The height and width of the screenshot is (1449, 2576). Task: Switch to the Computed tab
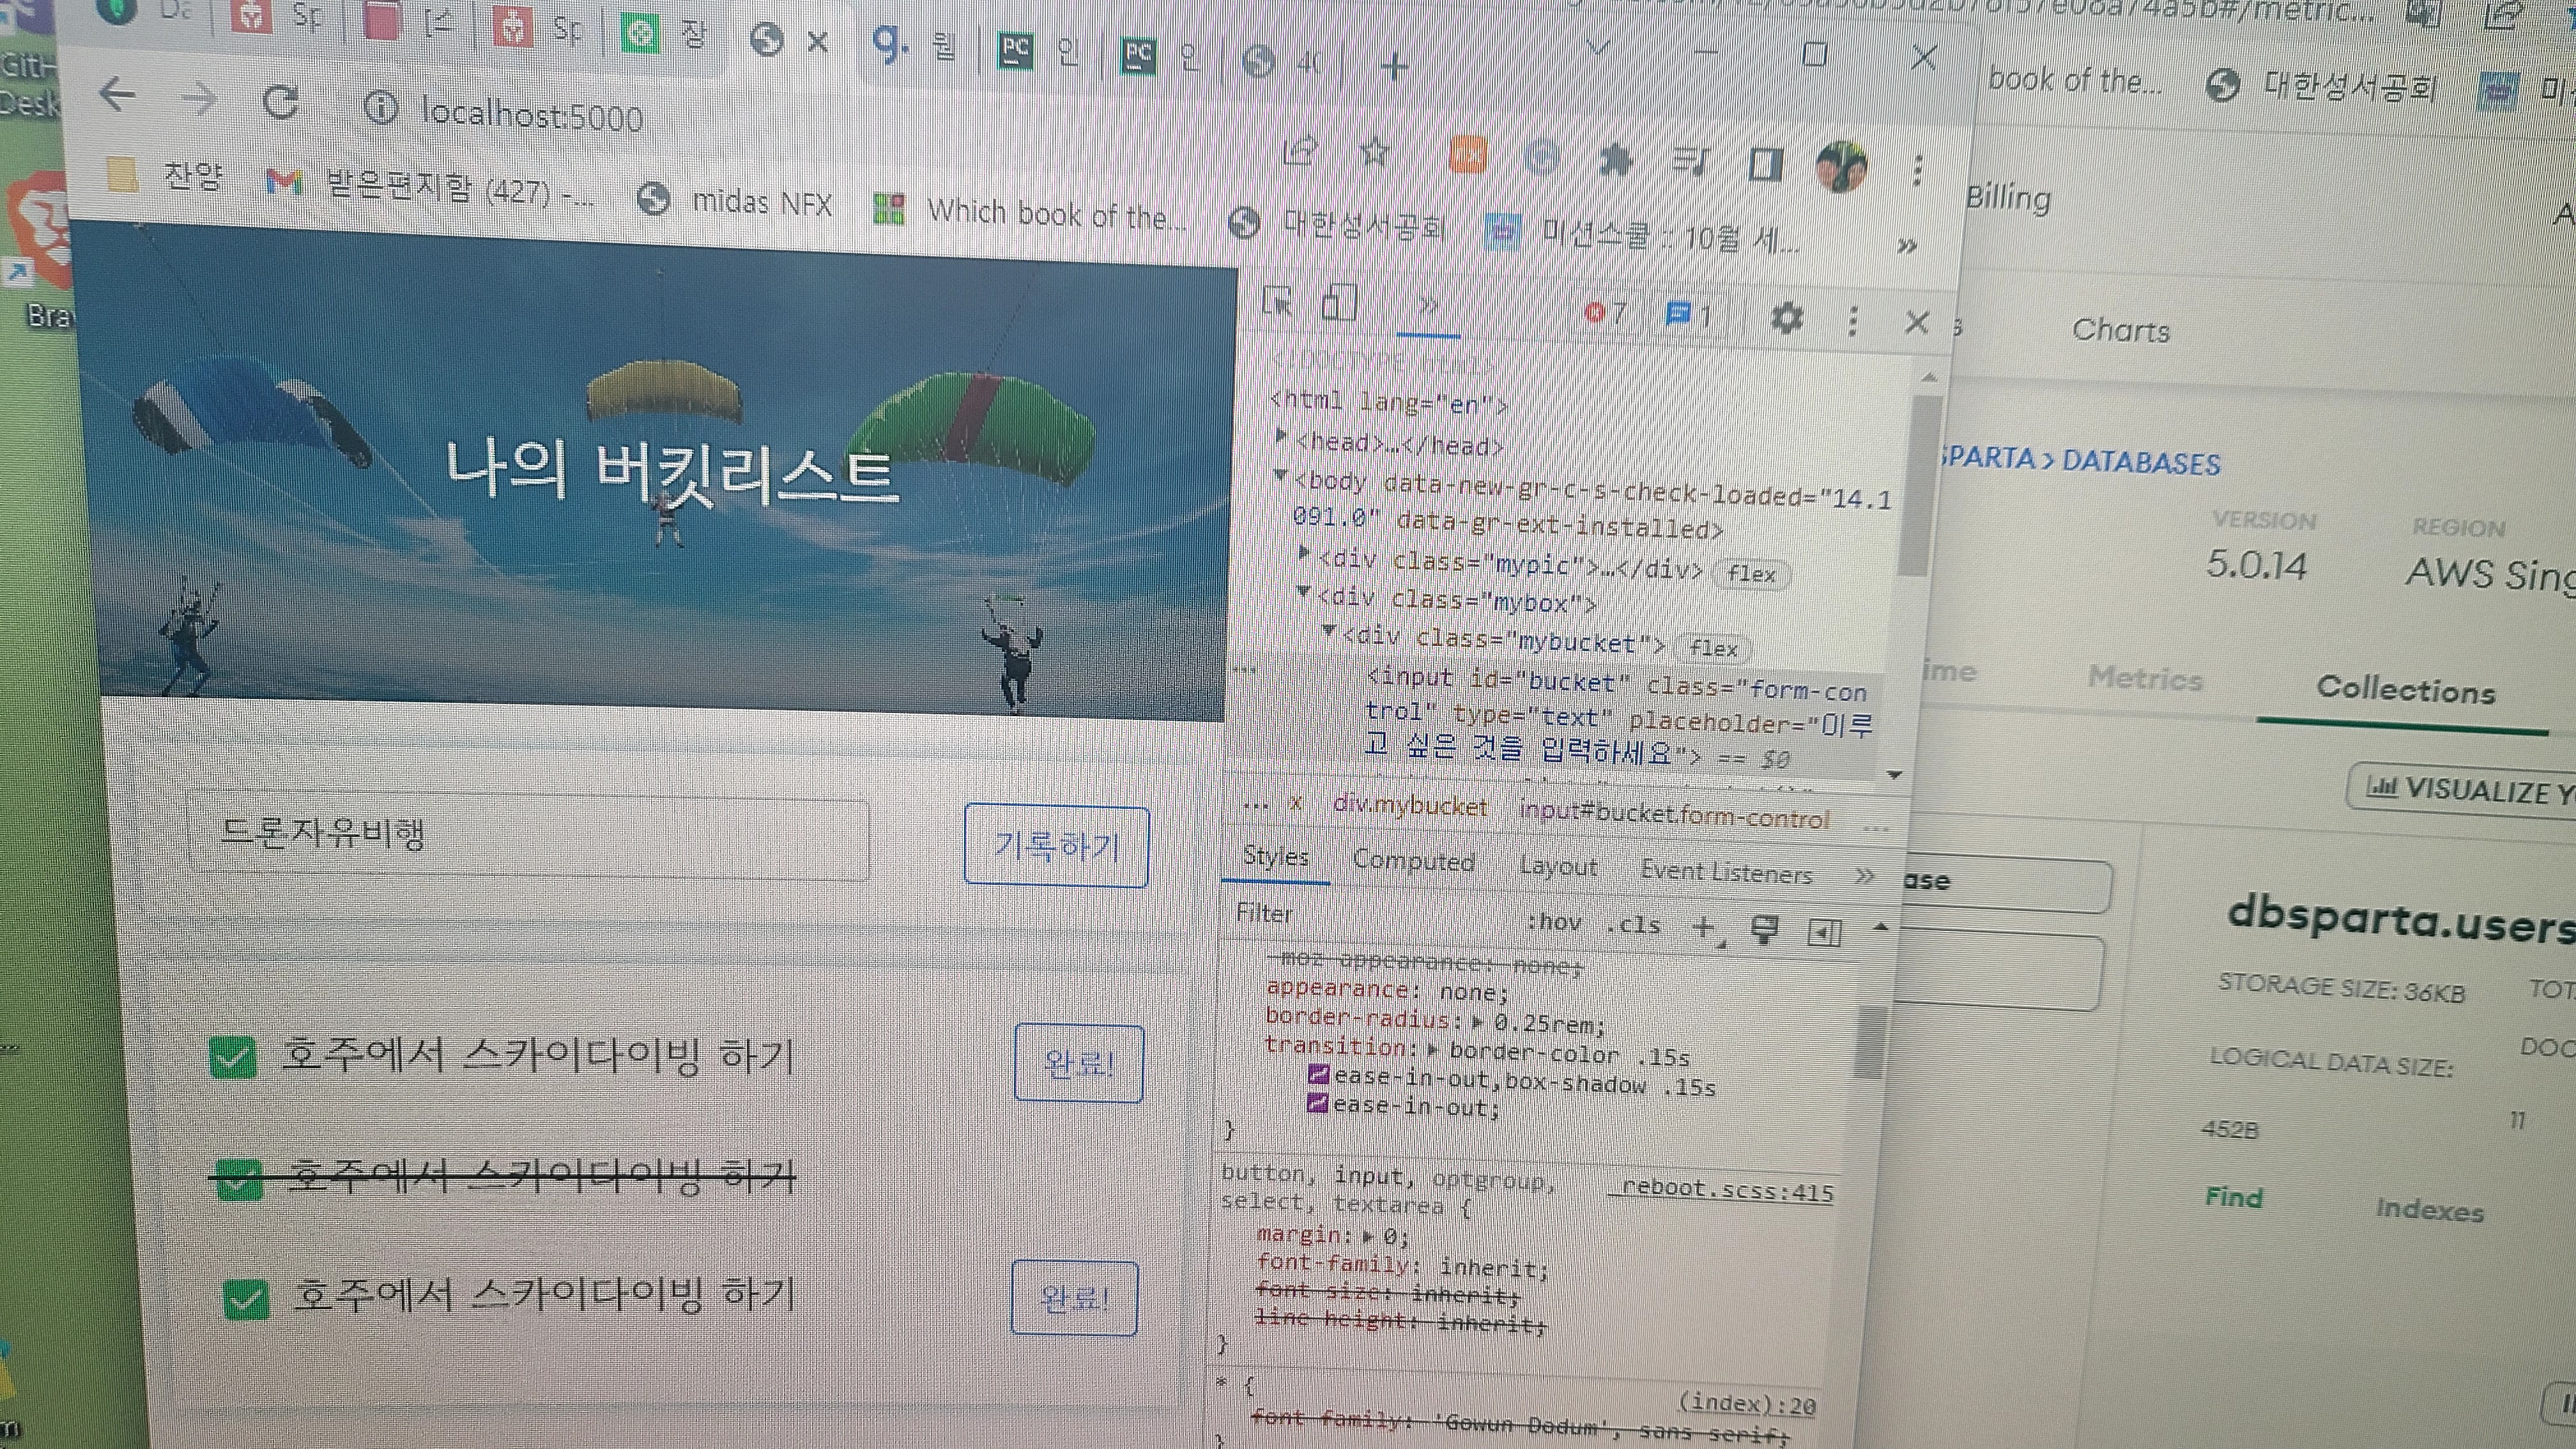(x=1413, y=861)
